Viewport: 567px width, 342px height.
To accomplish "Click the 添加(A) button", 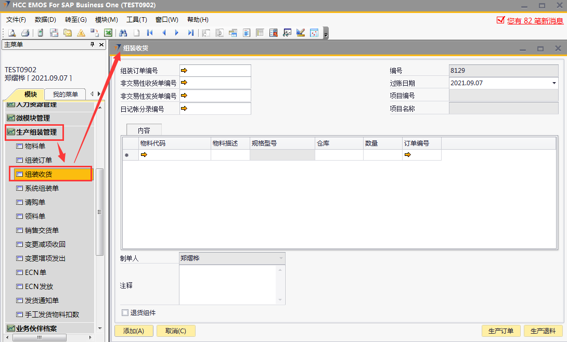I will tap(134, 331).
